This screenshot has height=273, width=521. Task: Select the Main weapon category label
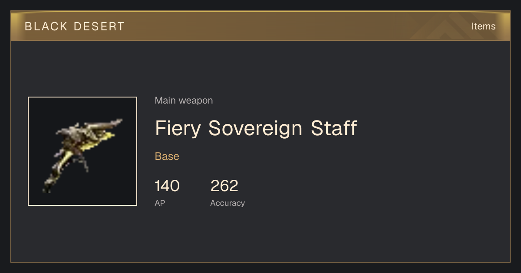184,101
